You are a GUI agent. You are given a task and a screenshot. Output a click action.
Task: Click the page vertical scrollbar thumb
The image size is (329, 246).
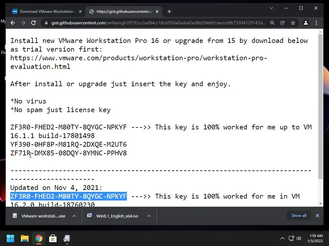tap(320, 107)
